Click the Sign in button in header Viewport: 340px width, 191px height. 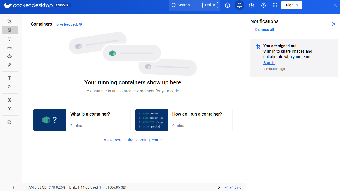(292, 5)
